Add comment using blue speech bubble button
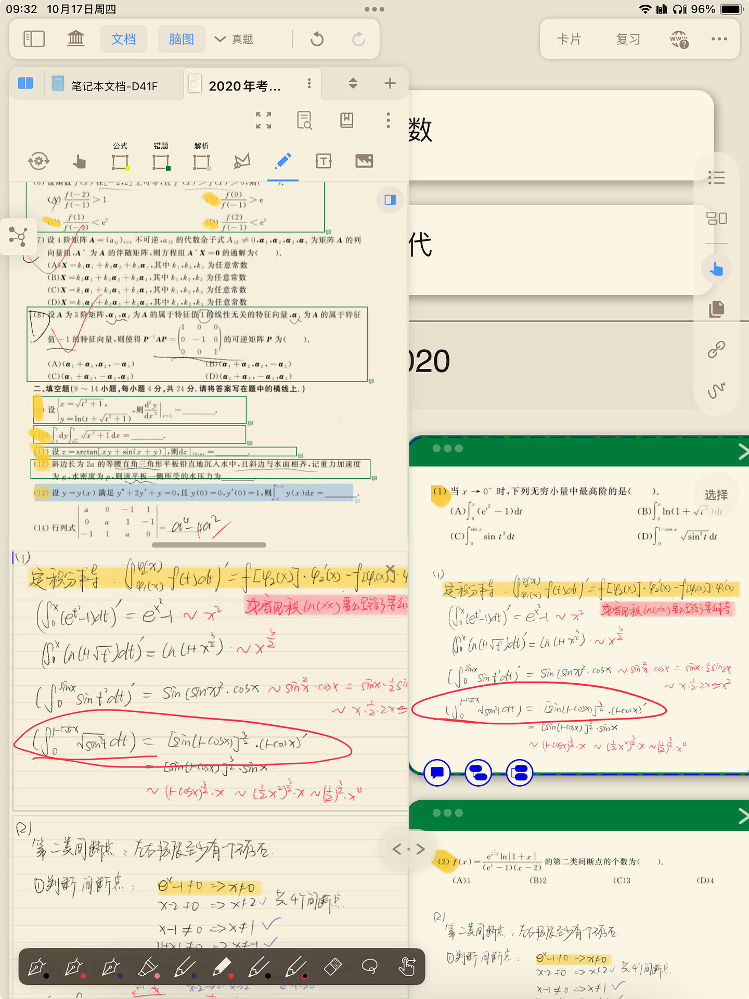Screen dimensions: 749x999 pos(437,773)
